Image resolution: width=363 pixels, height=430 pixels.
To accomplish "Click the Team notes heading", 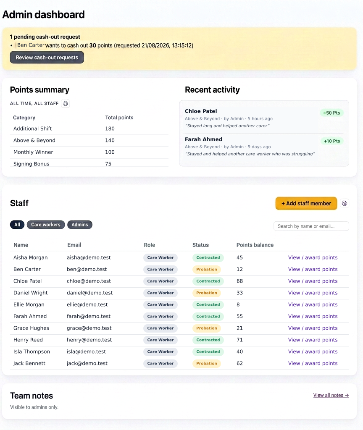I will 32,396.
